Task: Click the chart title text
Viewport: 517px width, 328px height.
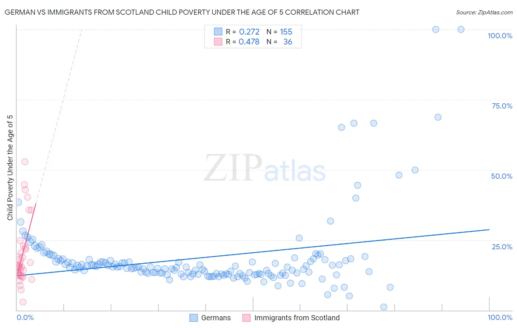Action: point(182,12)
